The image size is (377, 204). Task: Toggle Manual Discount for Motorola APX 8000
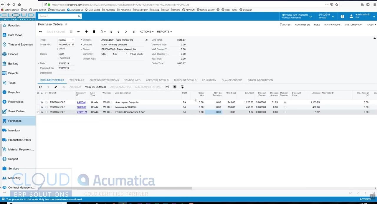pos(285,107)
